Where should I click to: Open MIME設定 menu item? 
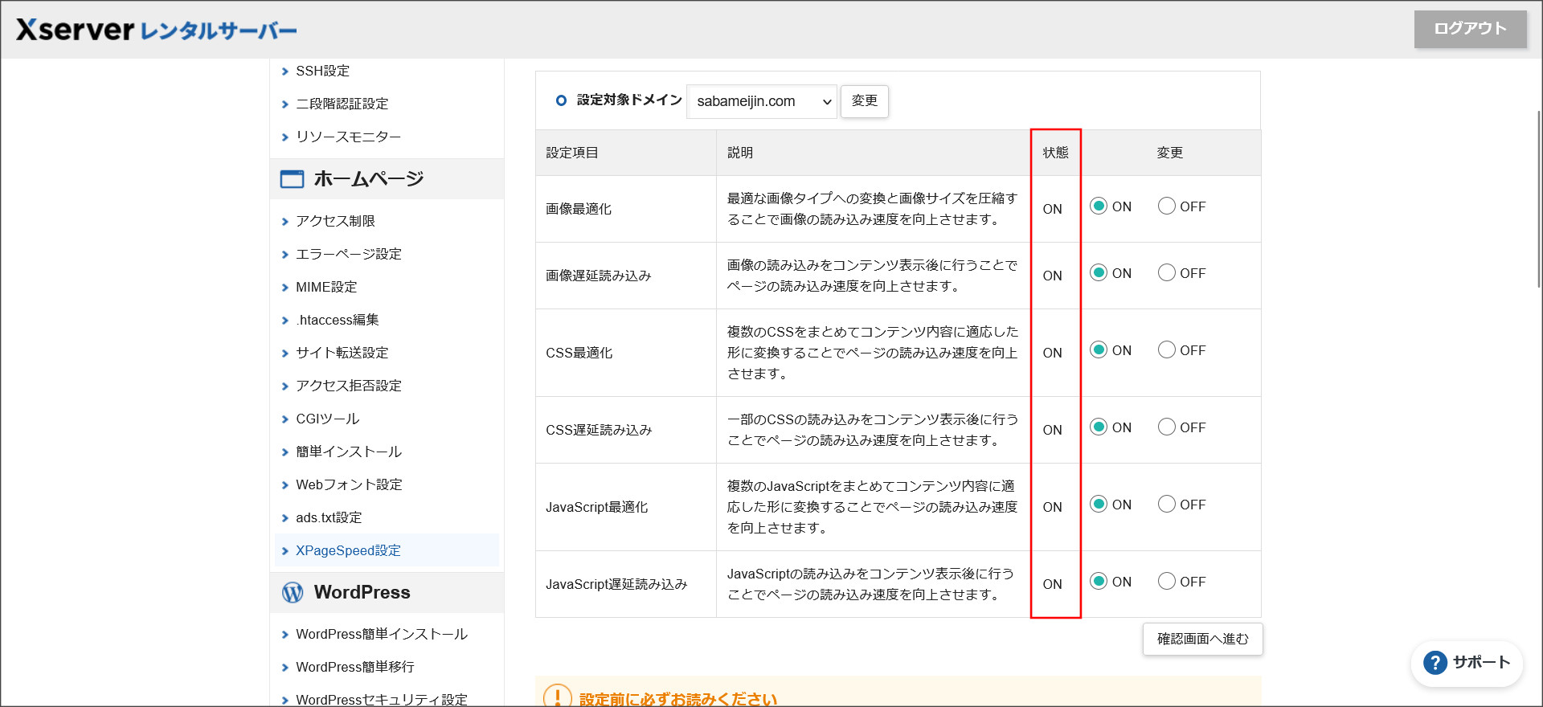click(x=326, y=288)
